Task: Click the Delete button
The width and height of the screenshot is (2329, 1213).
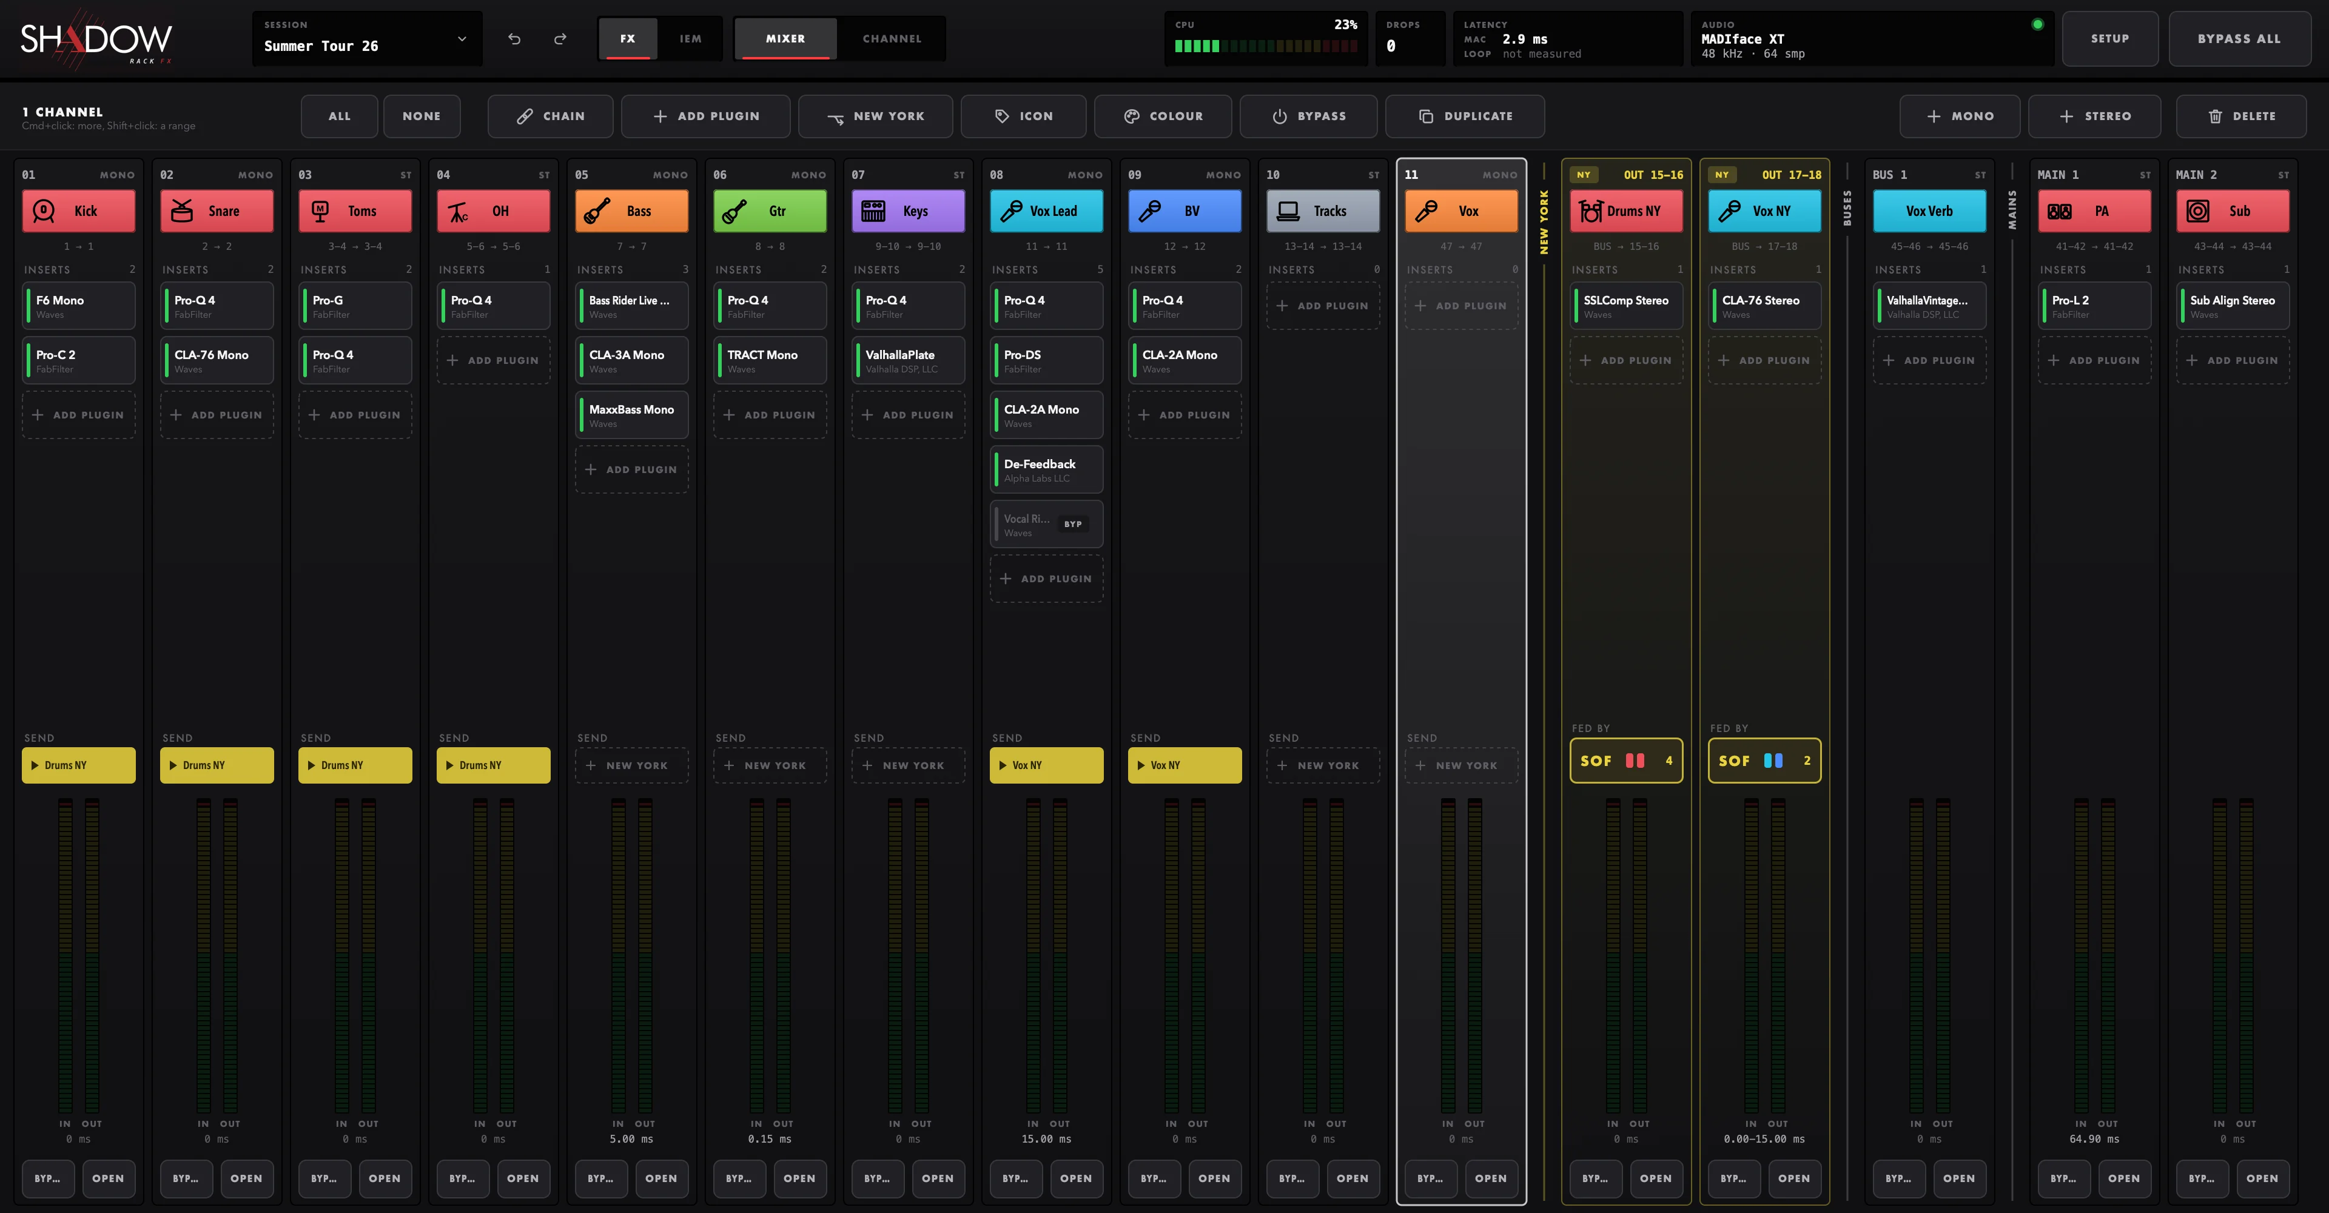Action: pos(2241,116)
